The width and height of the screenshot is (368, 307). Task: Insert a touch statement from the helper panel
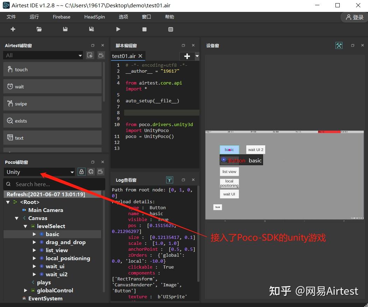tap(52, 69)
